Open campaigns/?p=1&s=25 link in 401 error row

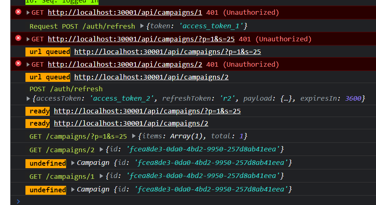click(141, 39)
